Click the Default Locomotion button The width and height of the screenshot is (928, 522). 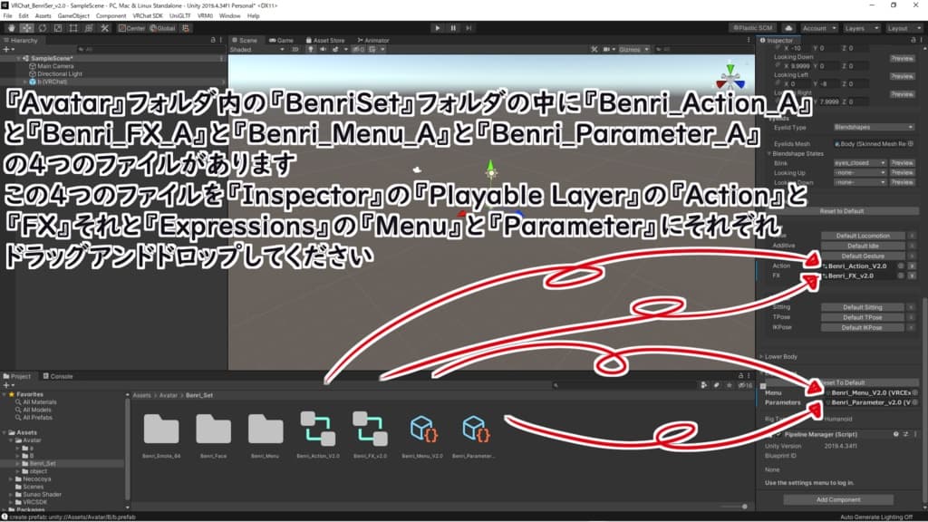click(x=863, y=236)
